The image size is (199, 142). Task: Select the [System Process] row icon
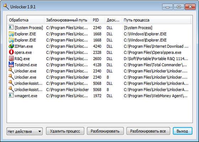(x=11, y=27)
